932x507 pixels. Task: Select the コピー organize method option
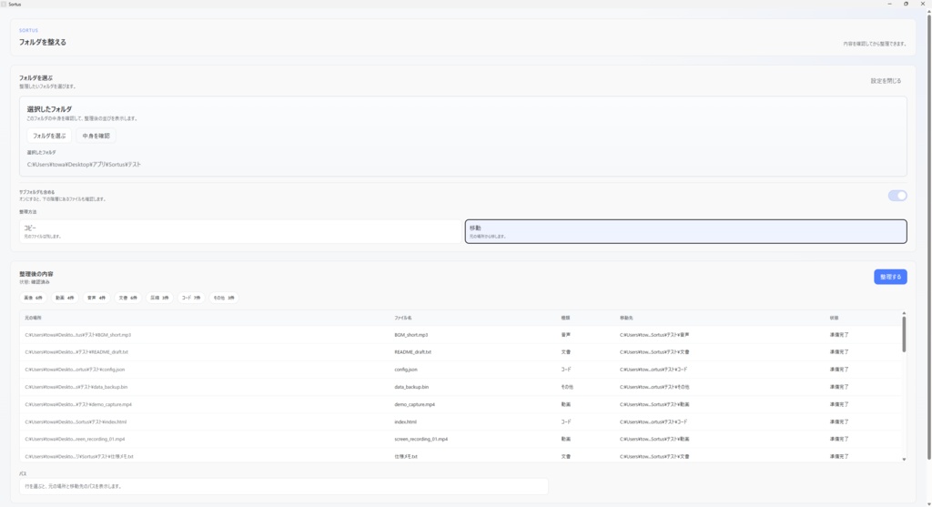point(240,231)
